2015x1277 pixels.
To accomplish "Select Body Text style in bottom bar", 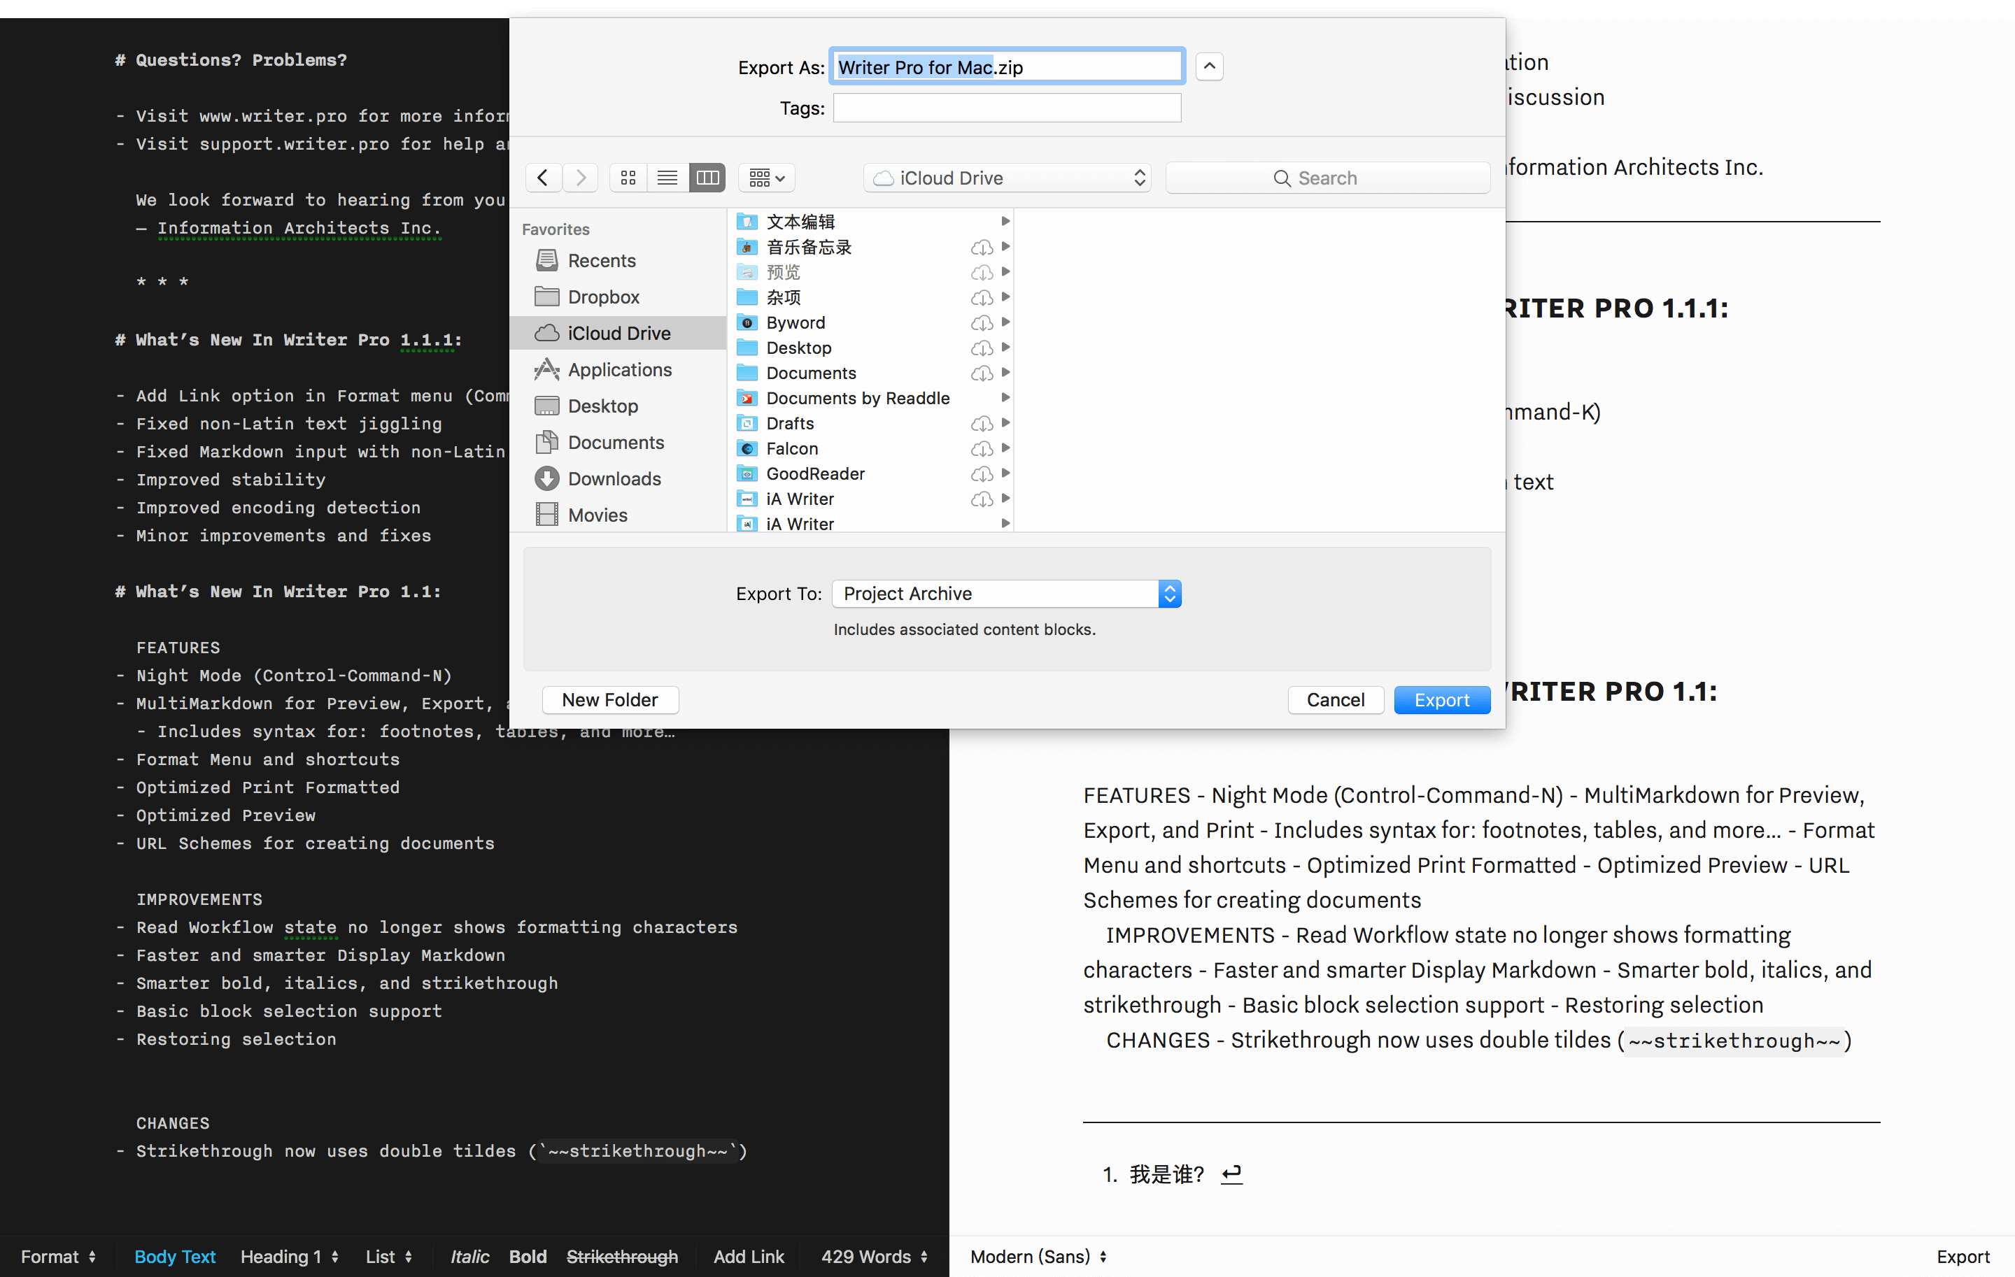I will 175,1256.
